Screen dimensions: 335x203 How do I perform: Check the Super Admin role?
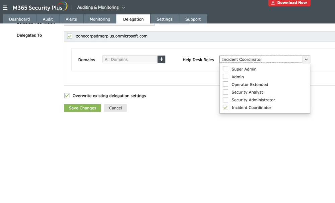pyautogui.click(x=225, y=69)
